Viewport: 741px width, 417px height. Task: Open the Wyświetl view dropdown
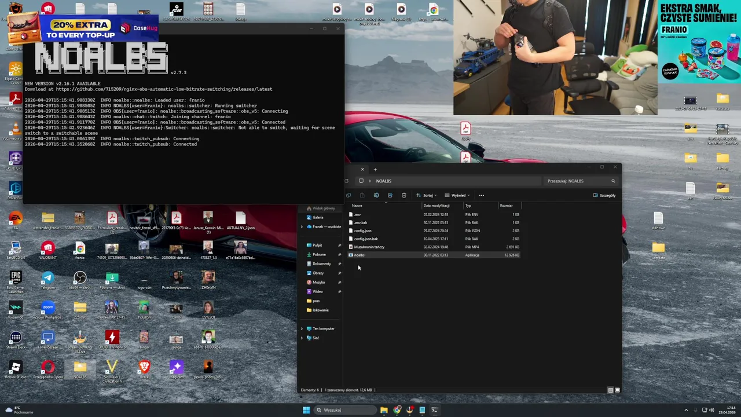pyautogui.click(x=457, y=195)
